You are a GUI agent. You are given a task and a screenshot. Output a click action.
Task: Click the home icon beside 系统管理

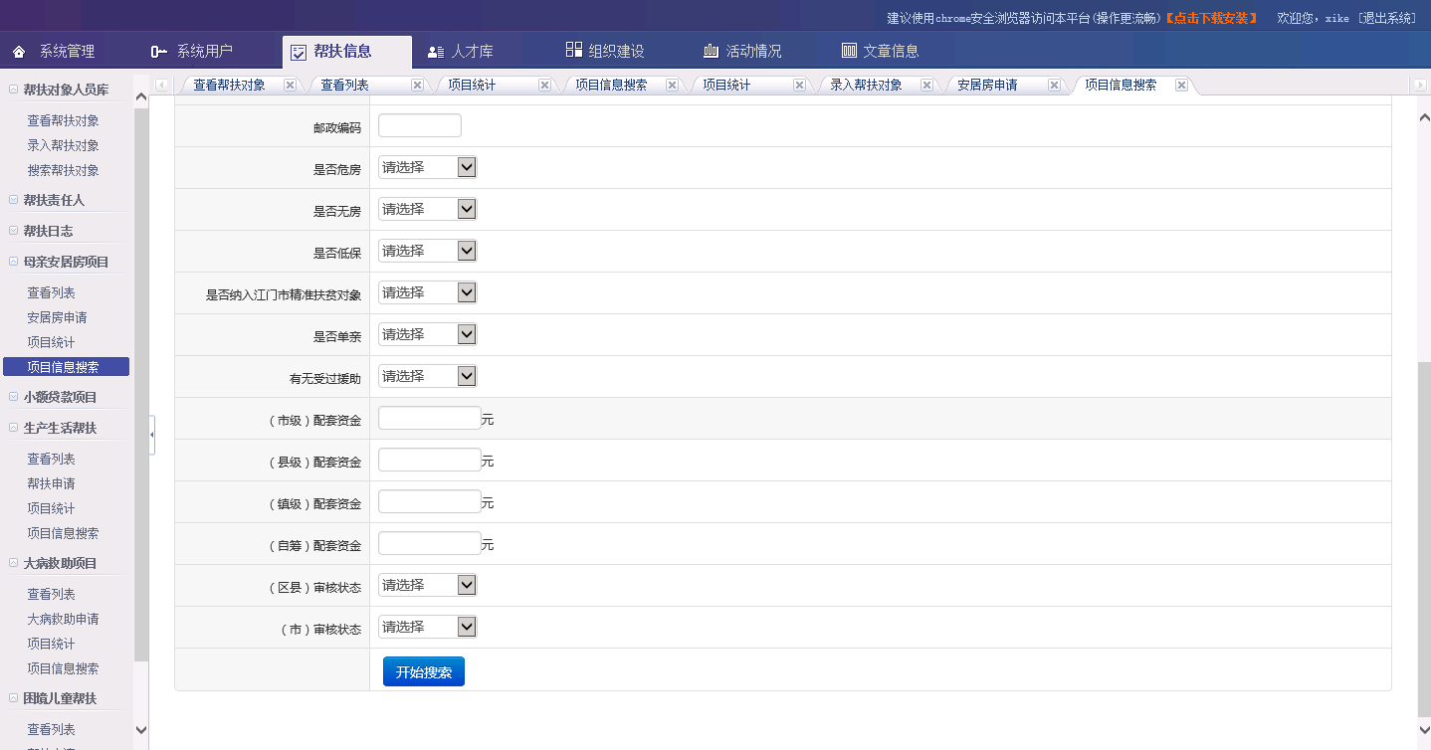click(19, 52)
